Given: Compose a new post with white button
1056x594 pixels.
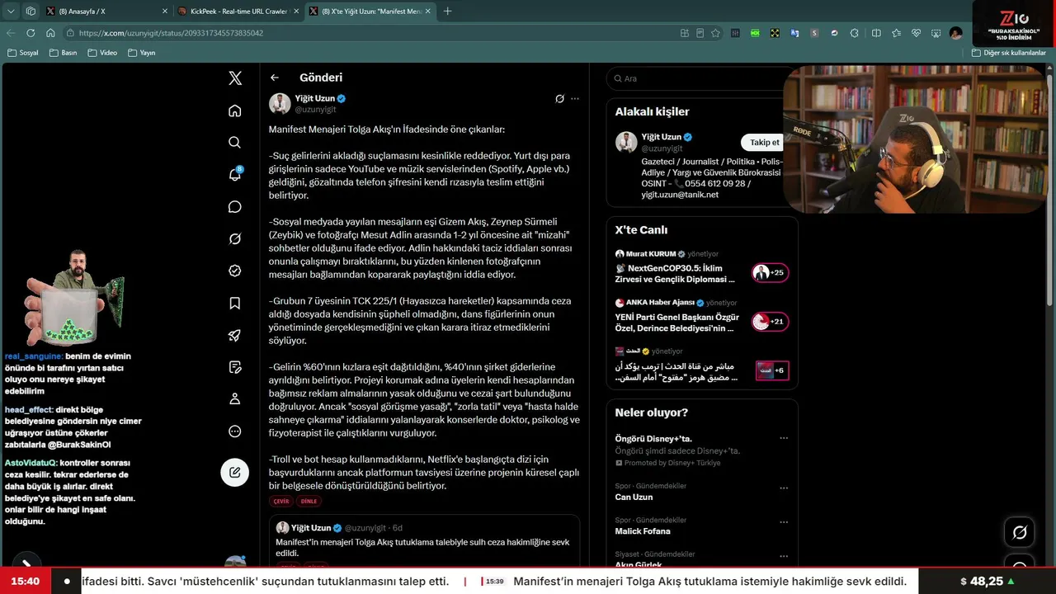Looking at the screenshot, I should (235, 472).
